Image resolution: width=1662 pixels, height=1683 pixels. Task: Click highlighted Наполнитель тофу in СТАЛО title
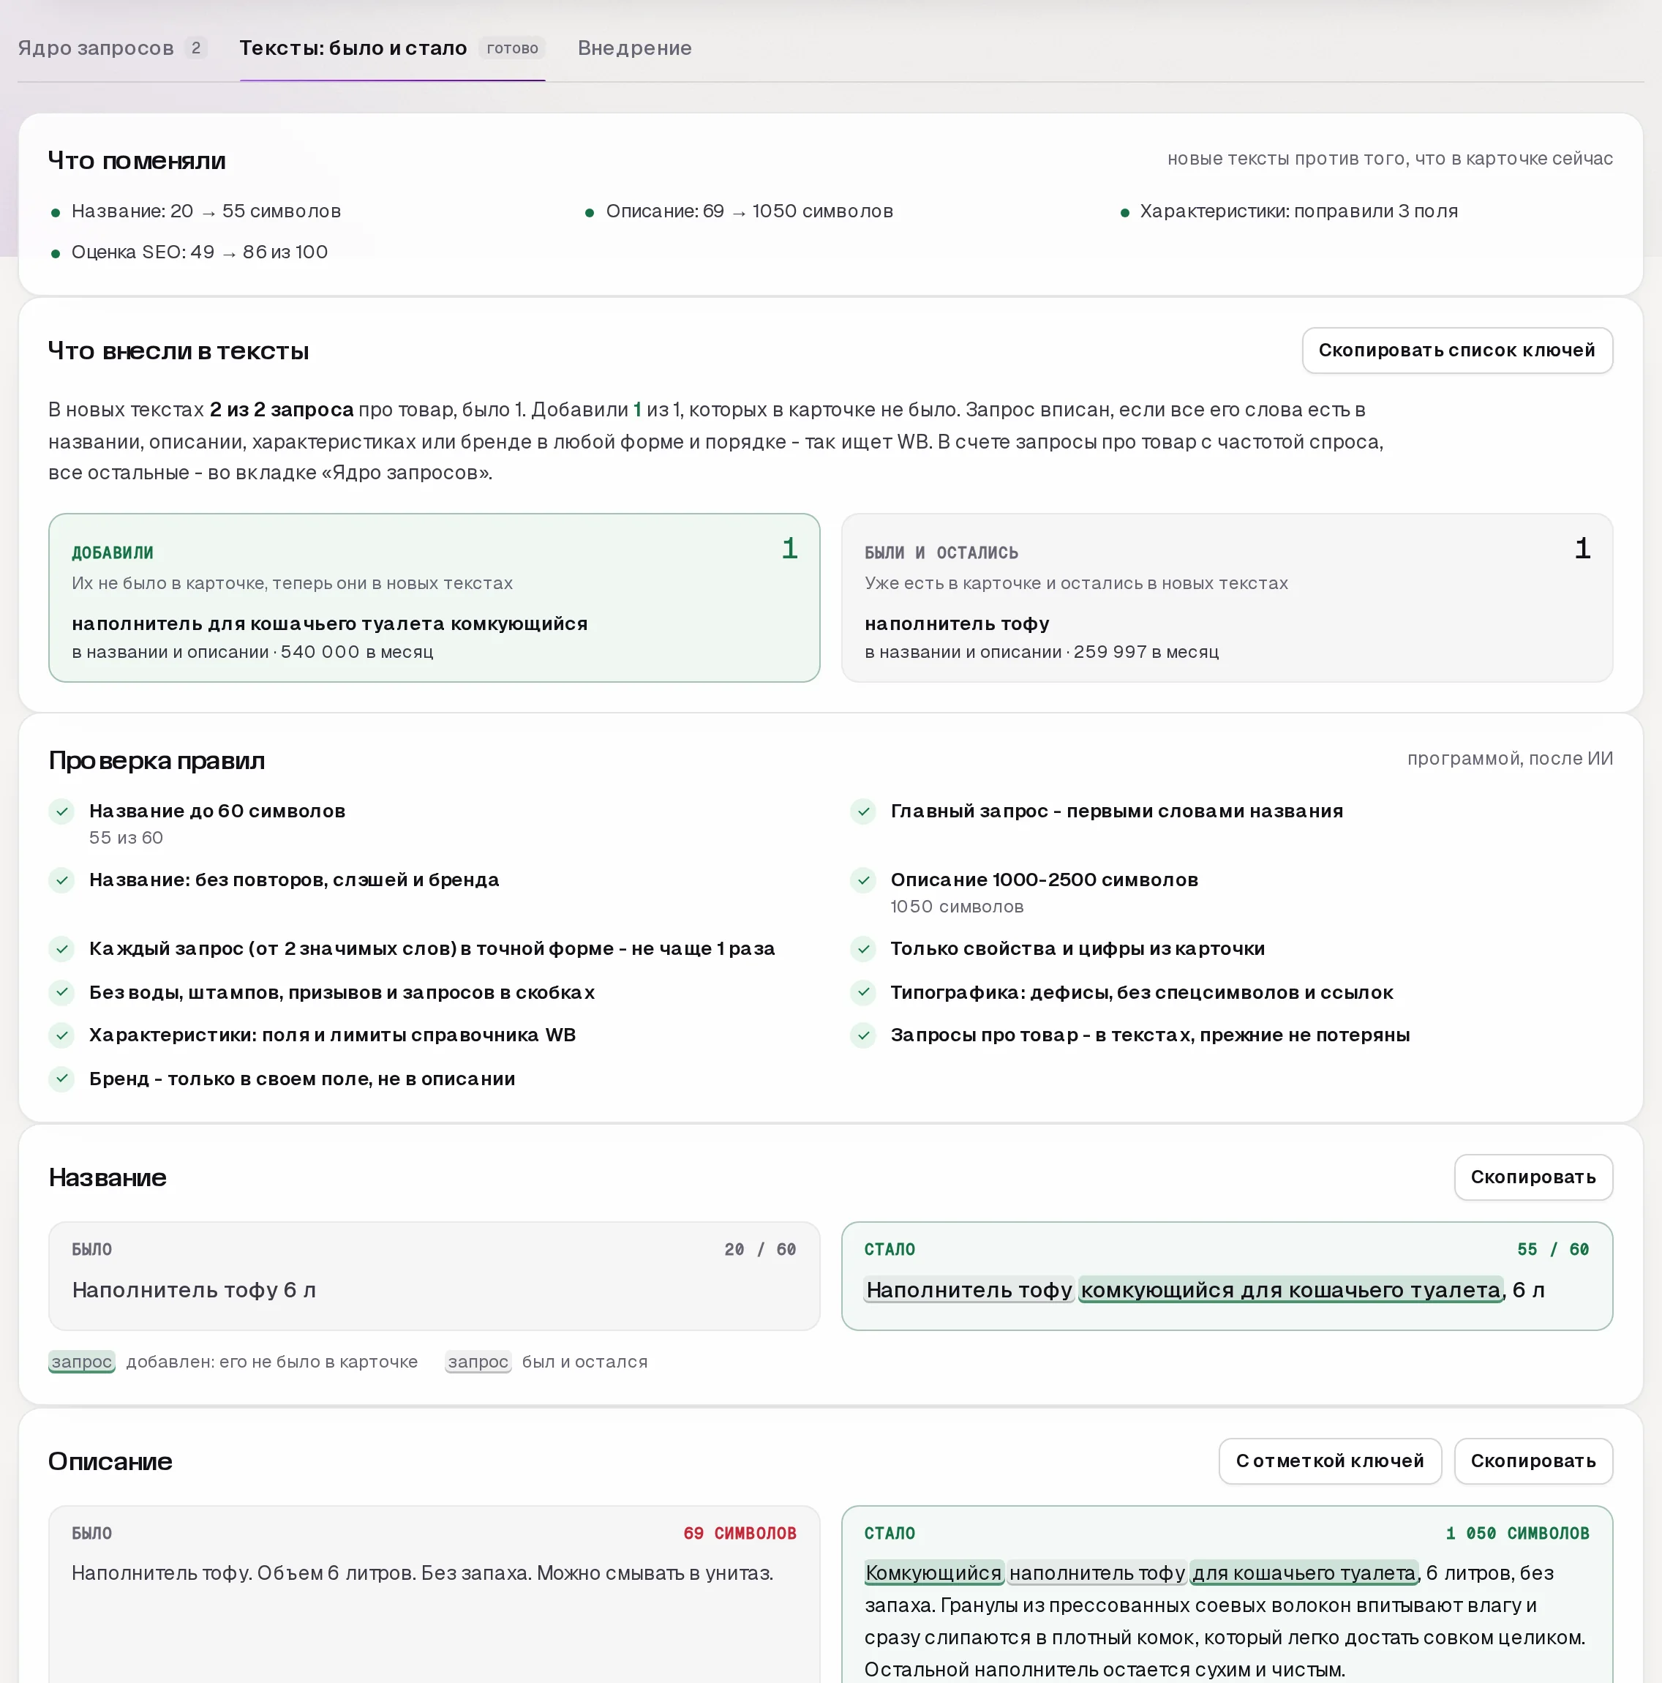tap(969, 1290)
